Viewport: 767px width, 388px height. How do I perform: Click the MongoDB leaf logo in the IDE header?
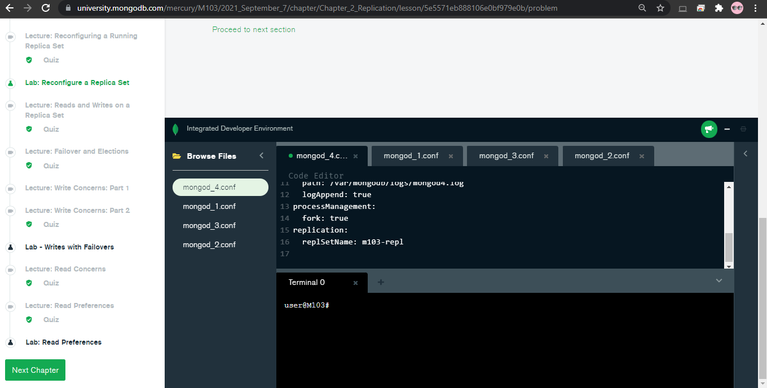point(175,128)
